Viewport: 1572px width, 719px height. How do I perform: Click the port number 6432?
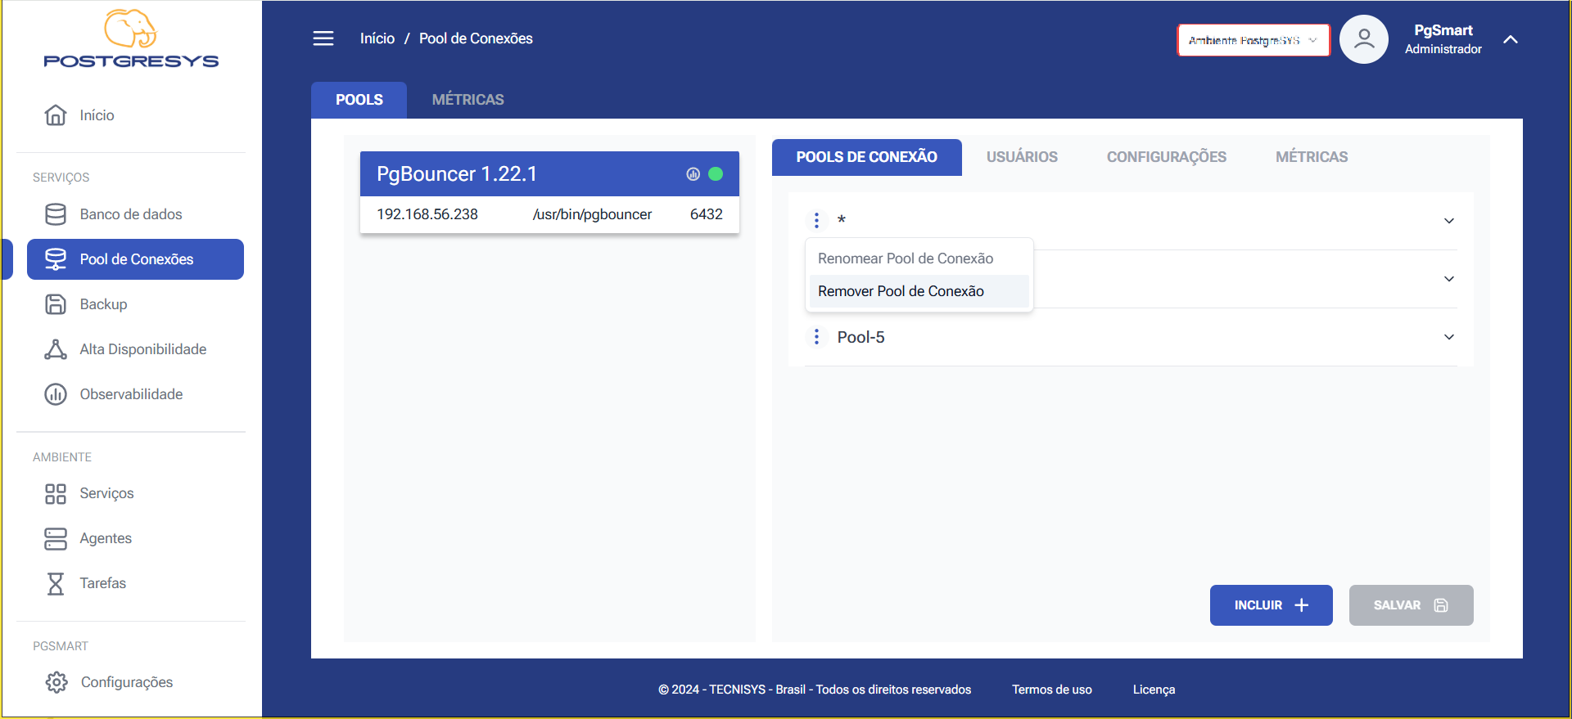tap(707, 214)
